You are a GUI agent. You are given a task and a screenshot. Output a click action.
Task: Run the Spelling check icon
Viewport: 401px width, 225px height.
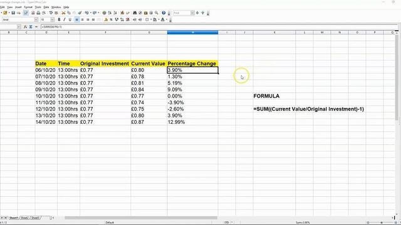click(51, 12)
